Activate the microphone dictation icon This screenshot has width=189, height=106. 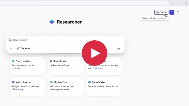click(x=119, y=48)
